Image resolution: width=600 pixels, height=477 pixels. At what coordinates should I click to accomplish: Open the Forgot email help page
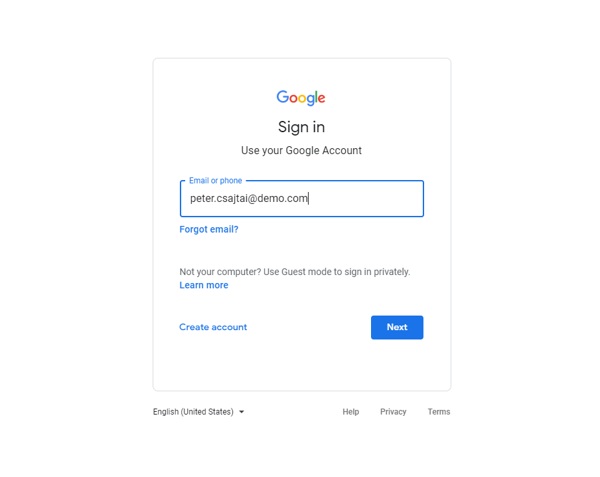tap(208, 229)
